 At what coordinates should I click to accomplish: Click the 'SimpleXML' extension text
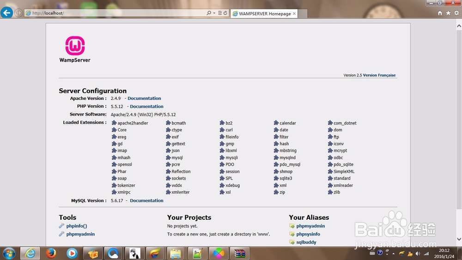[344, 172]
